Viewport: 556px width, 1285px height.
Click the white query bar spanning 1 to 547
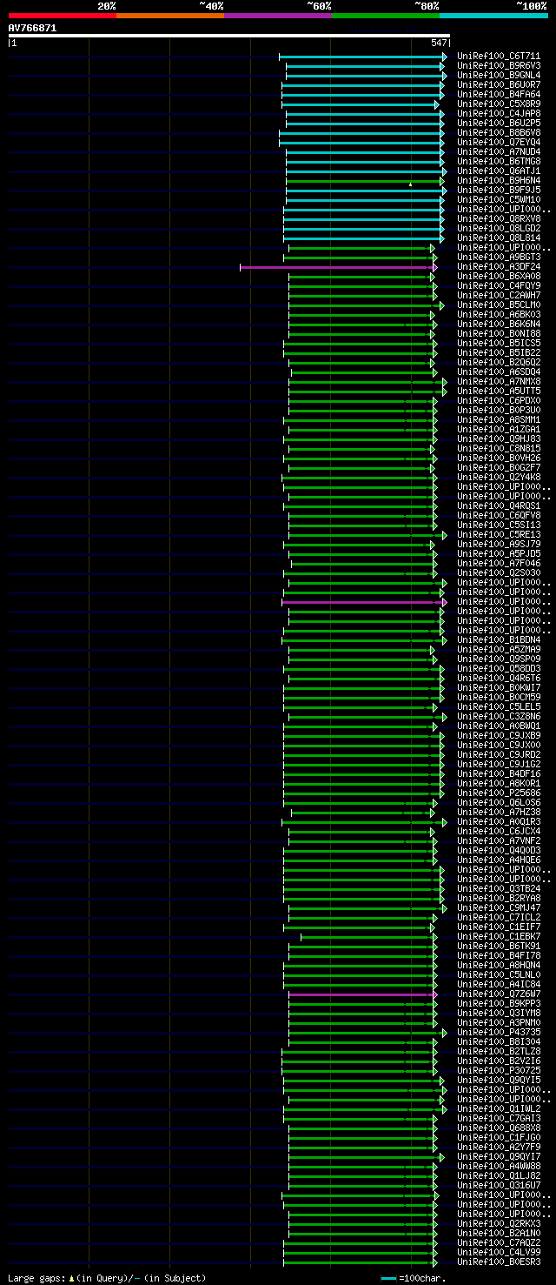click(x=228, y=36)
